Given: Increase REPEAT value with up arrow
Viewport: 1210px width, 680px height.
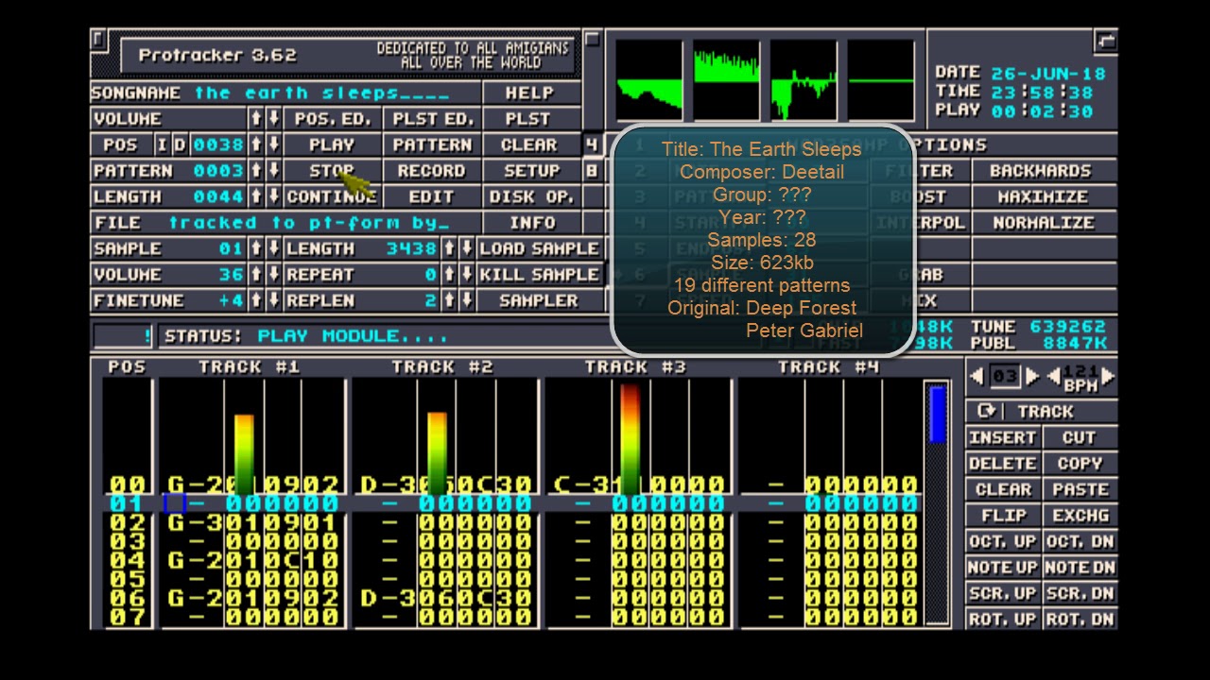Looking at the screenshot, I should (x=449, y=275).
